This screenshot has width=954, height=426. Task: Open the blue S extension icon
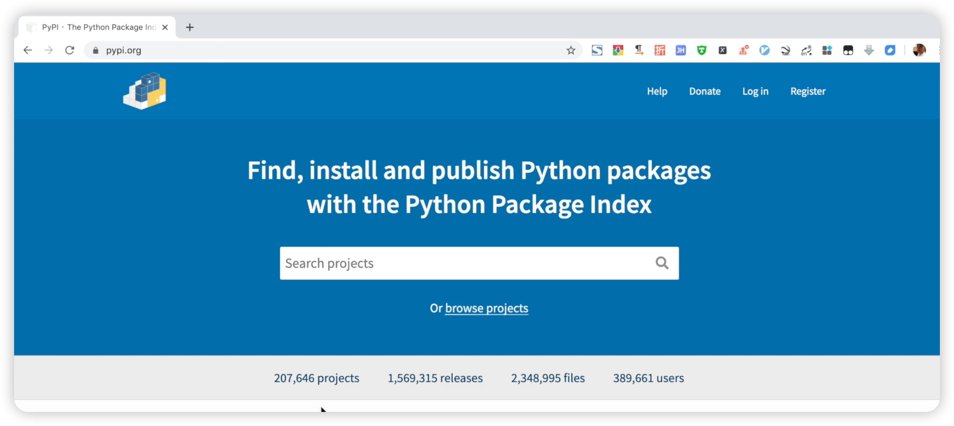tap(597, 50)
